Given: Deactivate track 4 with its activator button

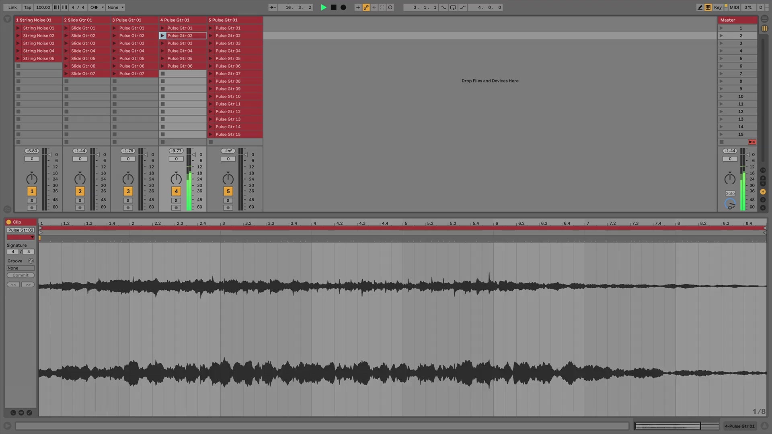Looking at the screenshot, I should pos(176,191).
